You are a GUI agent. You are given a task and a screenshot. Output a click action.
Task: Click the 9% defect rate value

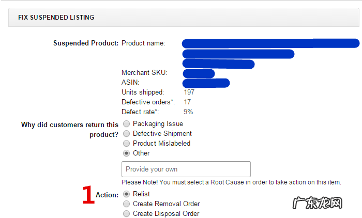[188, 112]
